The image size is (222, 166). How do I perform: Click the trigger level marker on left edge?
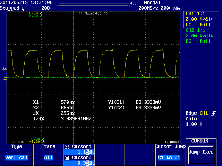pos(5,68)
